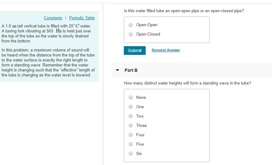Choose the Two radio option
272x165 pixels.
click(131, 116)
